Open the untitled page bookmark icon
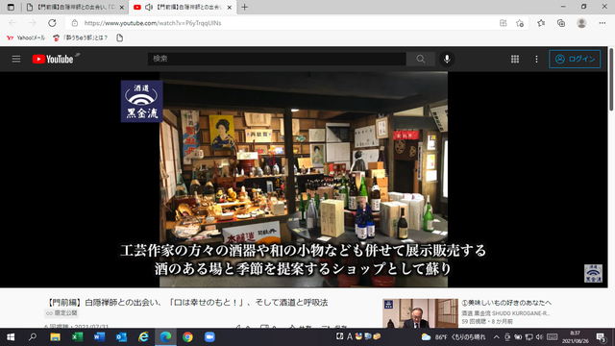 [119, 37]
